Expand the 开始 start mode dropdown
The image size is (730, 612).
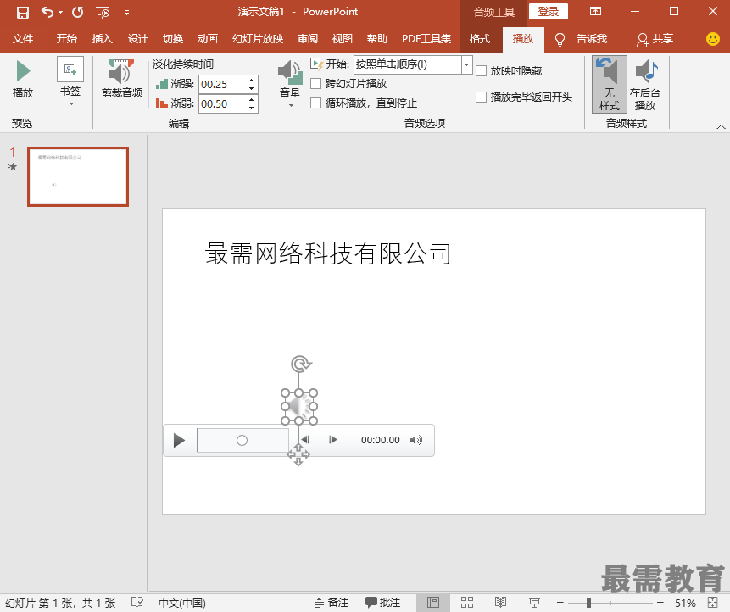[467, 64]
